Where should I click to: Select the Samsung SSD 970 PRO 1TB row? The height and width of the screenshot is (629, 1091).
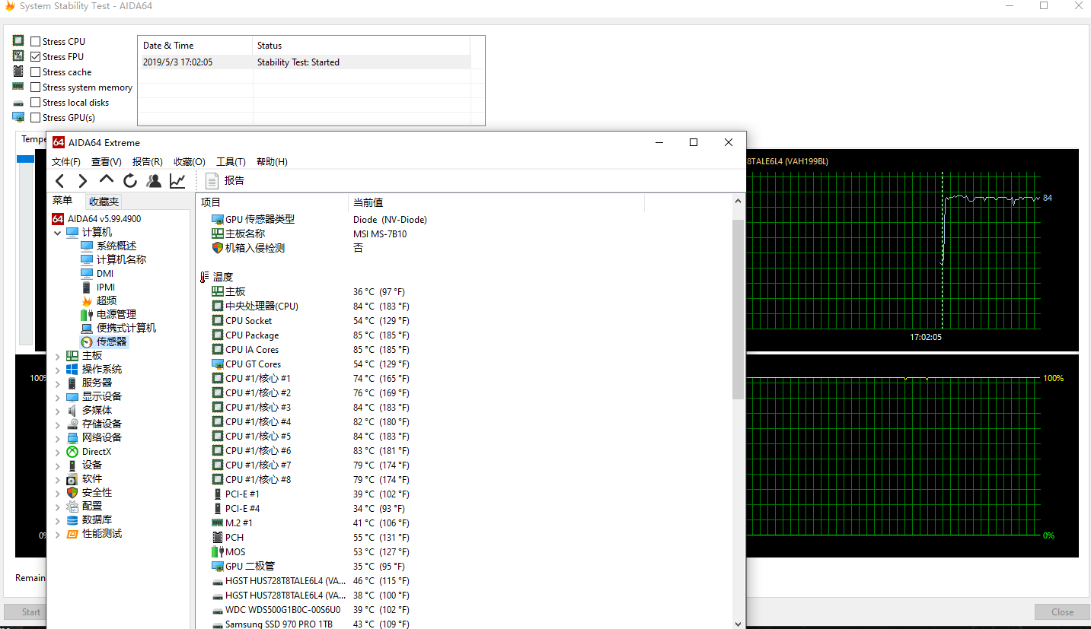[311, 624]
